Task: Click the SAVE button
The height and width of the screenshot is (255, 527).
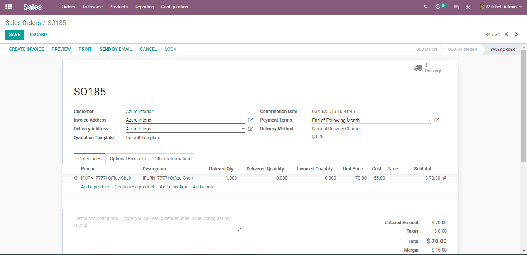Action: [14, 35]
